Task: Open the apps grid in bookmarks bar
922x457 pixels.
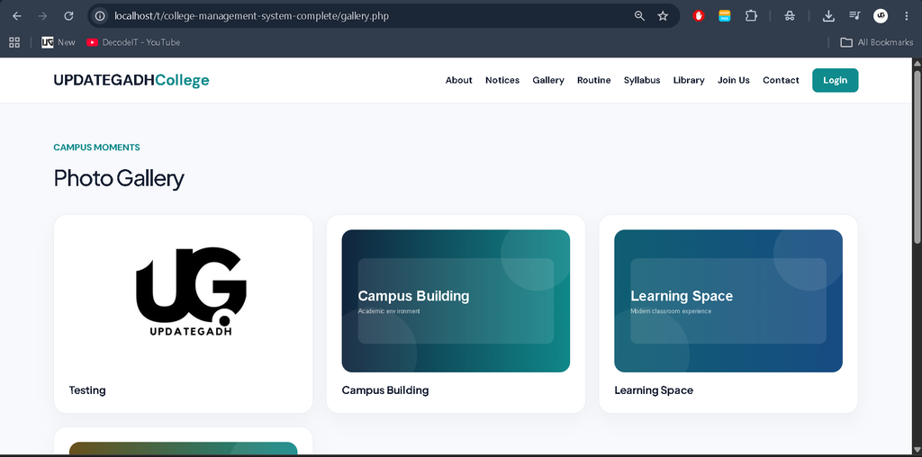Action: 14,42
